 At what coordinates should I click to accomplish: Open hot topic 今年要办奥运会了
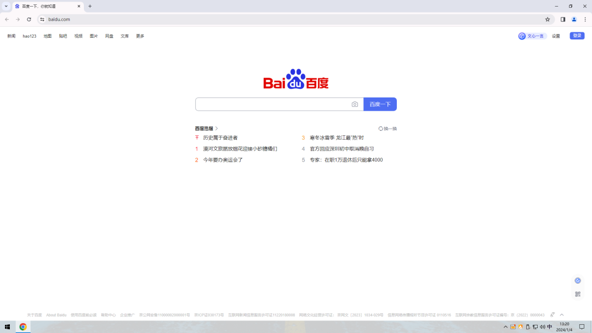[223, 160]
